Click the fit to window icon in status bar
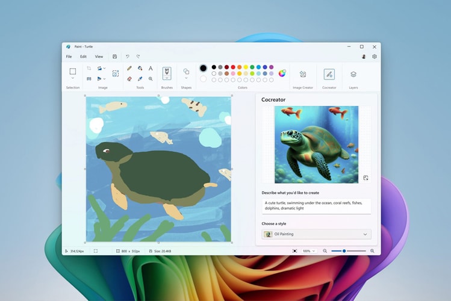The image size is (451, 301). [294, 251]
